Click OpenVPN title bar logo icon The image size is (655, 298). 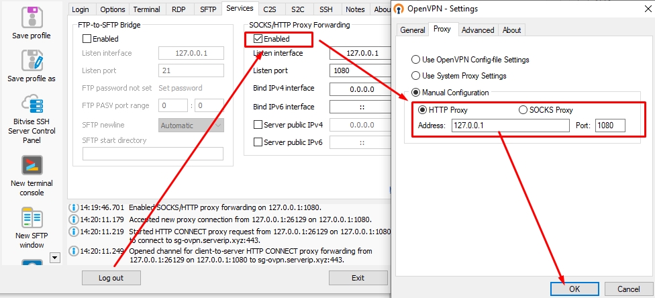pos(399,8)
